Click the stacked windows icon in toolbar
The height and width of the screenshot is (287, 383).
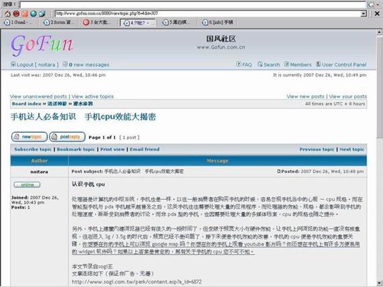tap(42, 13)
